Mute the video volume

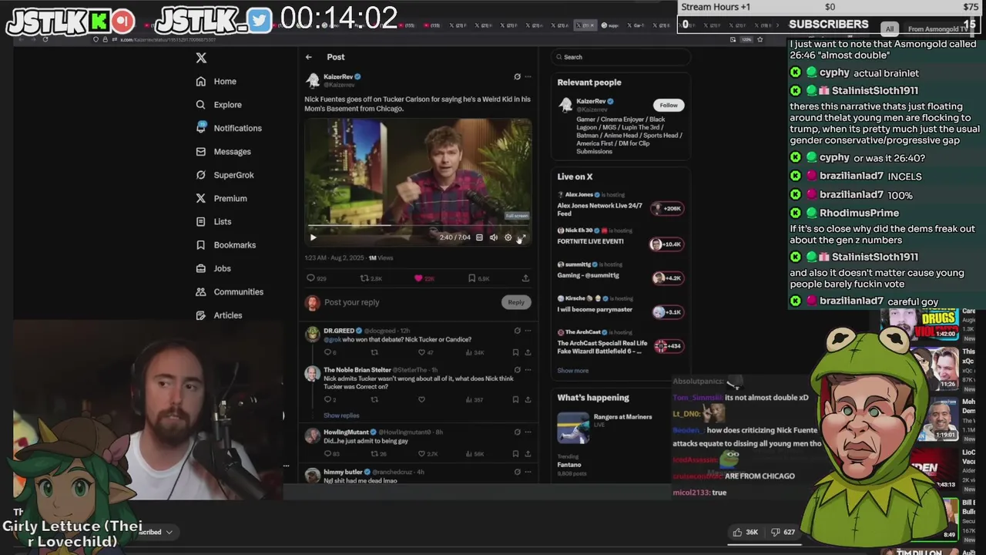point(494,237)
